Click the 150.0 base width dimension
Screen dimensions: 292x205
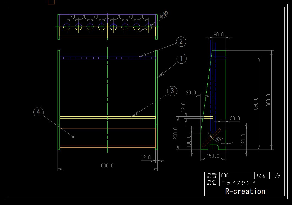click(x=213, y=156)
